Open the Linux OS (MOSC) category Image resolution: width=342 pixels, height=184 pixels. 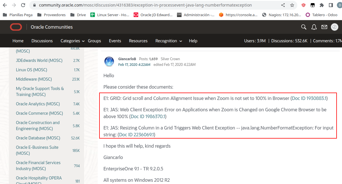[x=31, y=70]
